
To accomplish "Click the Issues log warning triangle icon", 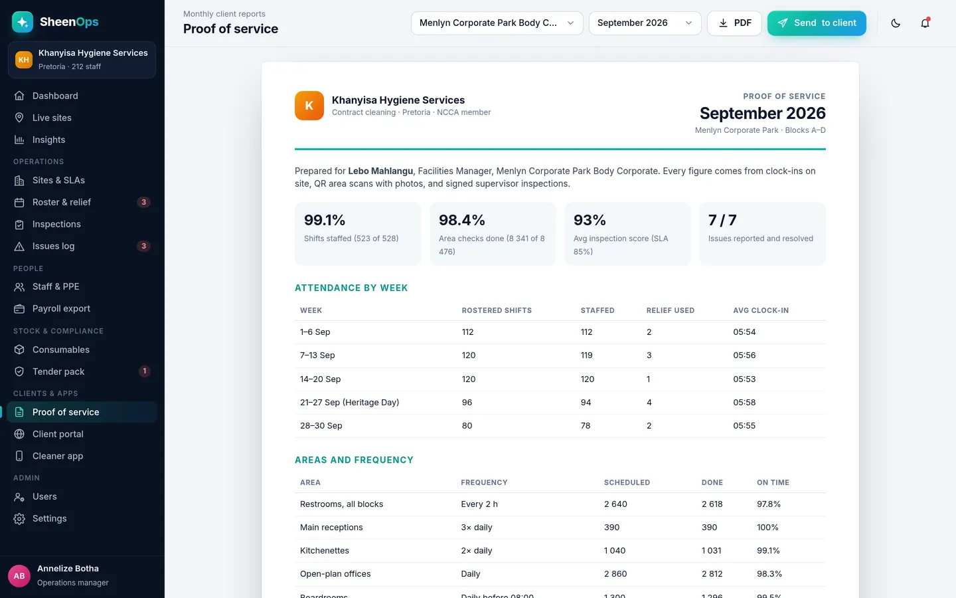I will (x=19, y=246).
